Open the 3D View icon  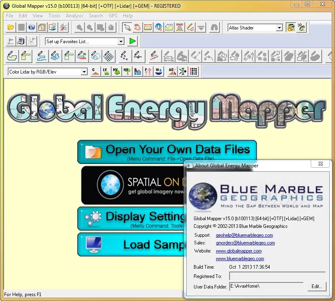pyautogui.click(x=301, y=27)
